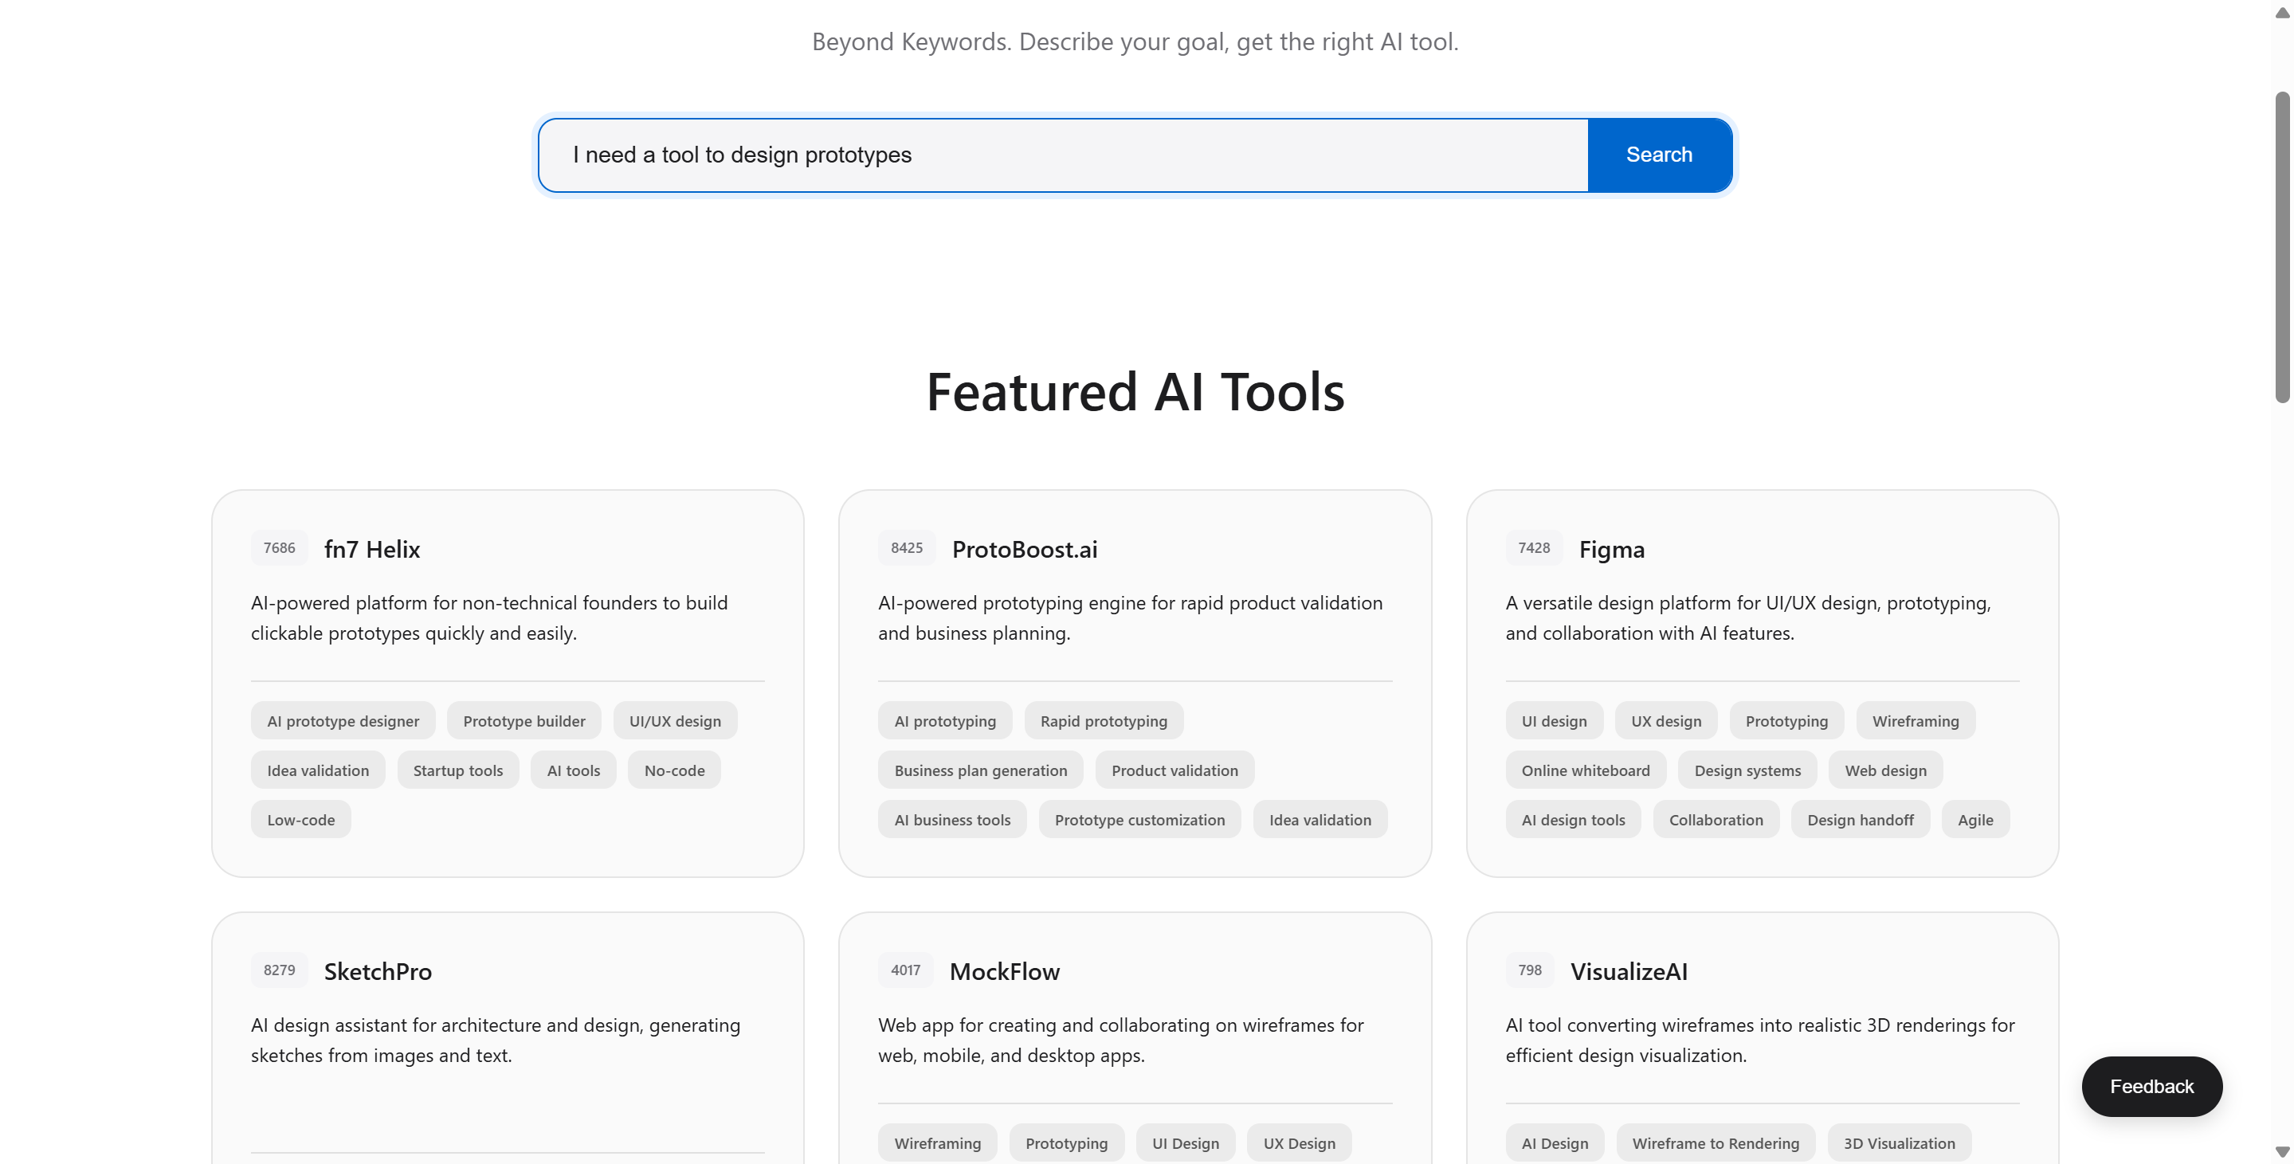
Task: Select the UX design tag on Figma
Action: tap(1666, 720)
